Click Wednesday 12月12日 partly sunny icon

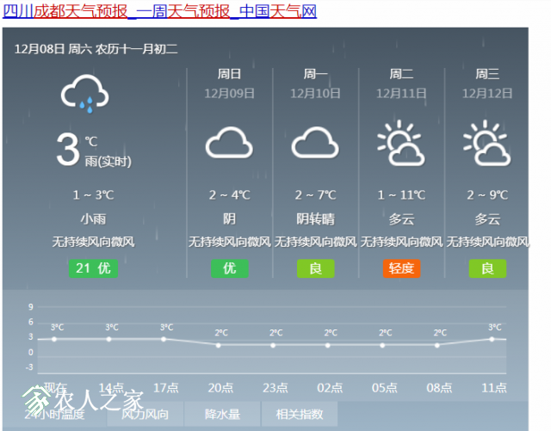coord(487,143)
